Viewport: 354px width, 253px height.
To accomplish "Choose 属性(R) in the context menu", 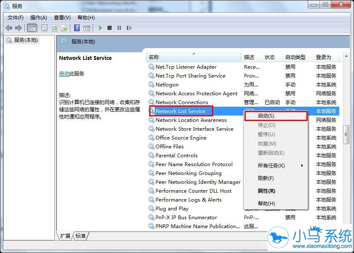I will [x=276, y=191].
